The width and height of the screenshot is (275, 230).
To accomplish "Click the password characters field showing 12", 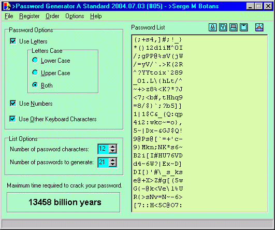I will click(x=104, y=149).
